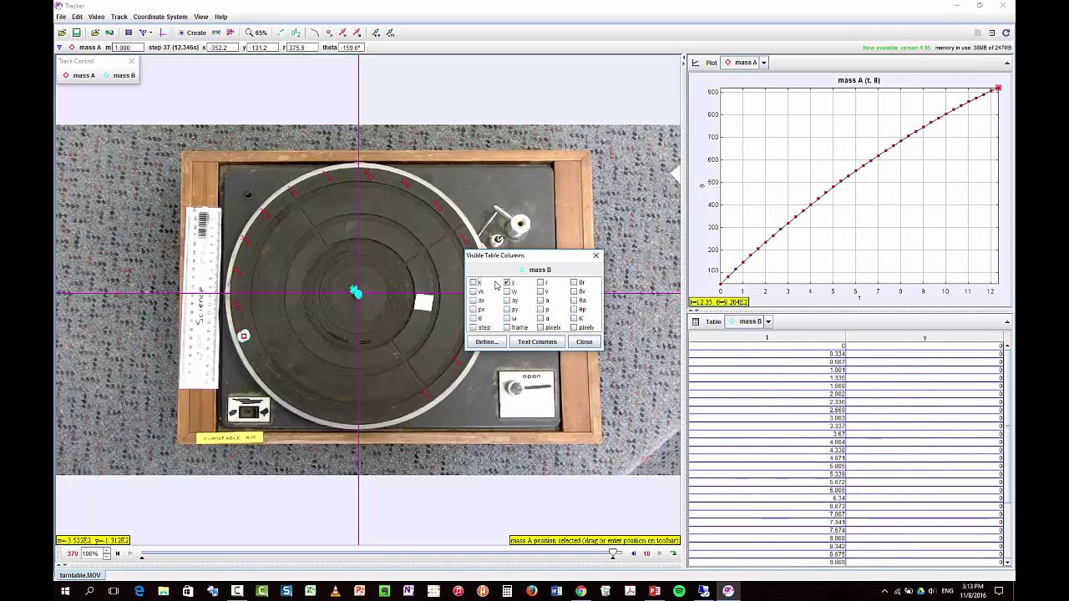Select mass A in Track Control
Viewport: 1069px width, 601px height.
pos(79,75)
